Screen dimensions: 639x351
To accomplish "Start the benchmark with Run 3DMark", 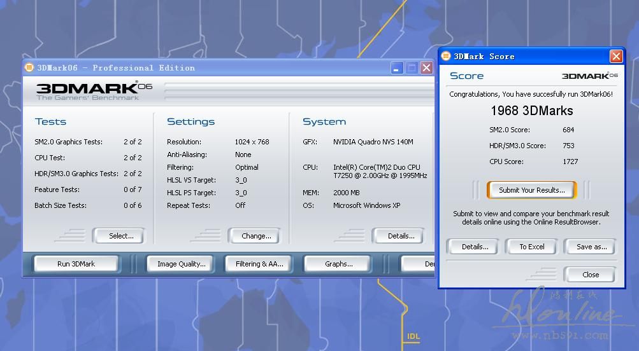I will click(76, 264).
